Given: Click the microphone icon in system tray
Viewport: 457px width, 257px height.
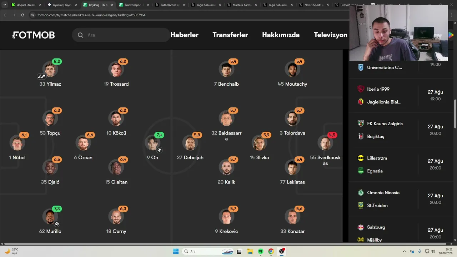Looking at the screenshot, I should pyautogui.click(x=420, y=251).
